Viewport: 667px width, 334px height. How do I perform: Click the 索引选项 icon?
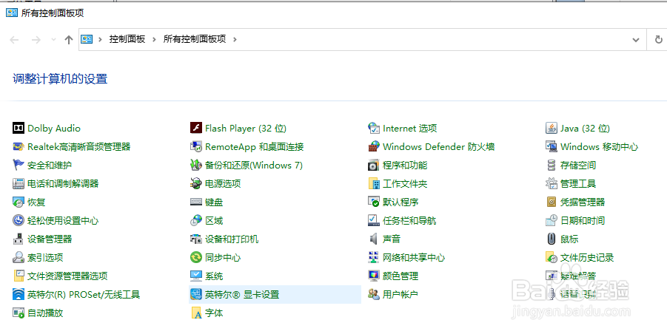coord(19,257)
